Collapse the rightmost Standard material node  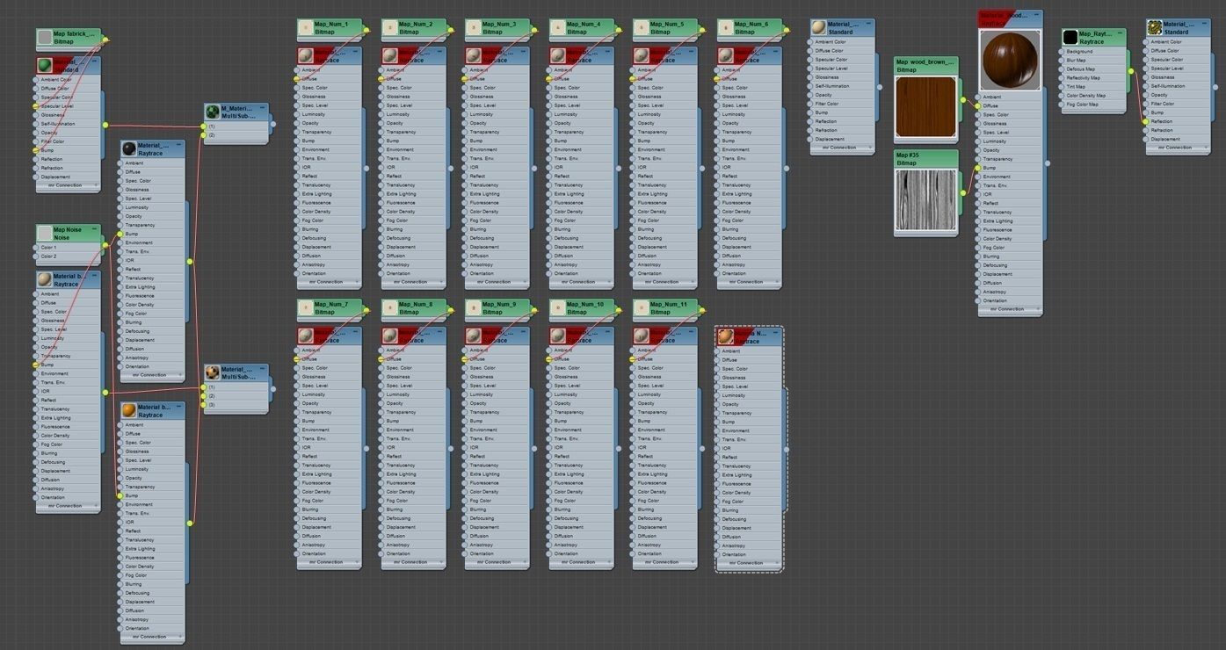pyautogui.click(x=1204, y=25)
